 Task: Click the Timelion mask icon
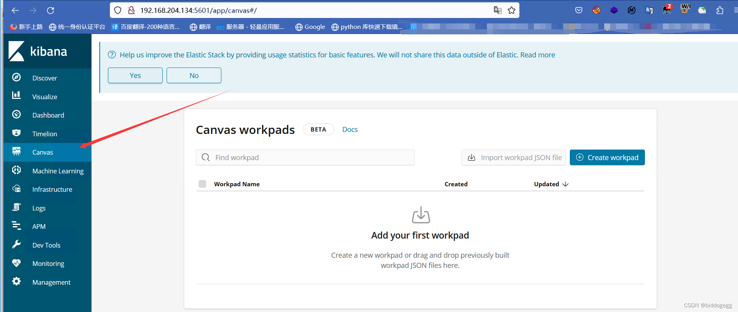(x=16, y=133)
